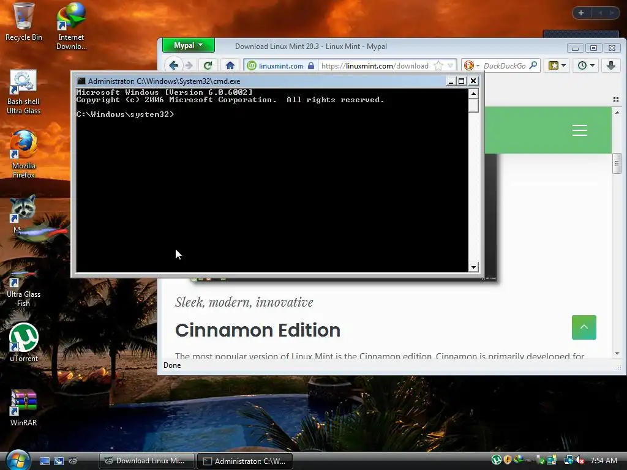
Task: Close the cmd.exe window
Action: (473, 81)
